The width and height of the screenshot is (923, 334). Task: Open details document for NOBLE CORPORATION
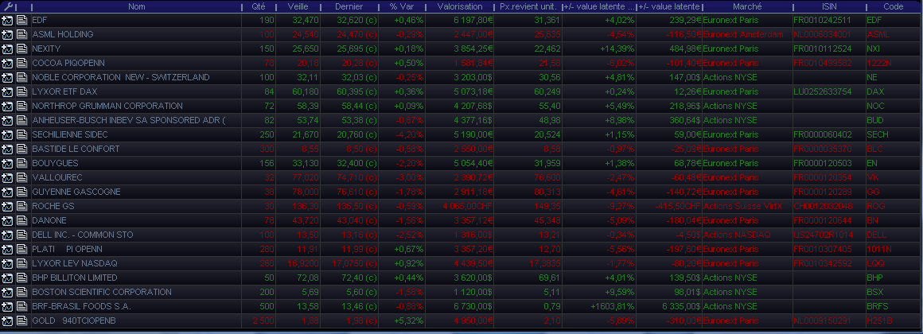pos(22,77)
